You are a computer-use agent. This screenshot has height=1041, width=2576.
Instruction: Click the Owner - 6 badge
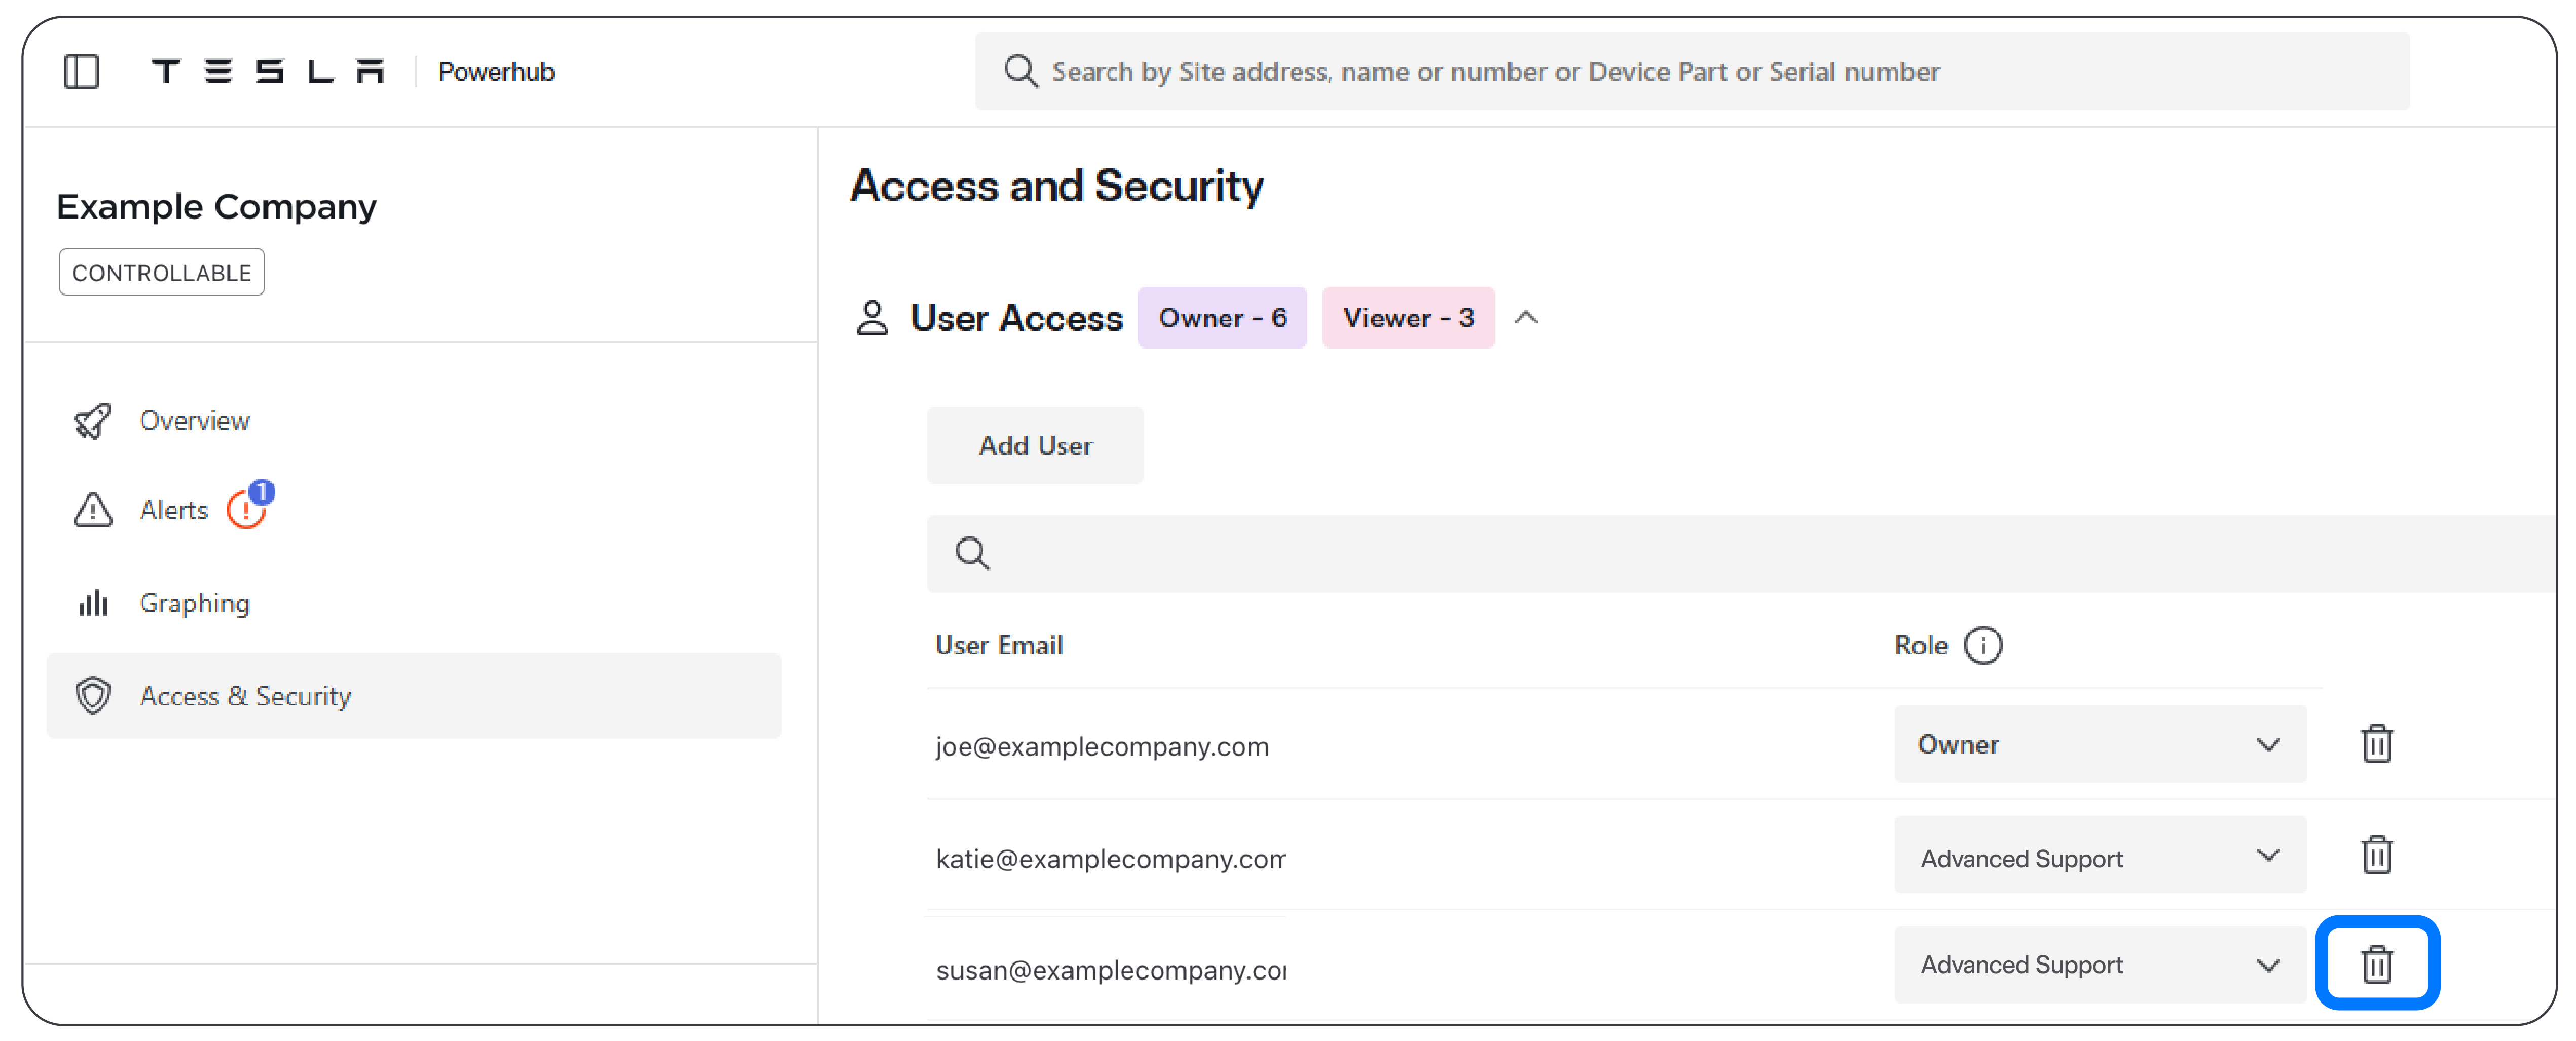click(x=1222, y=318)
